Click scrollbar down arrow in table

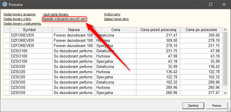point(225,93)
